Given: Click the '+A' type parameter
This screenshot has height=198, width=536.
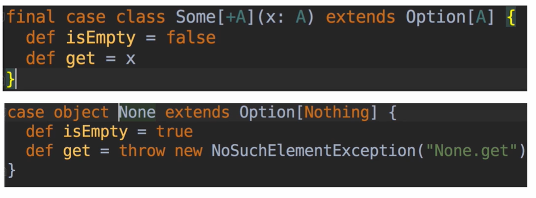Looking at the screenshot, I should click(x=236, y=17).
